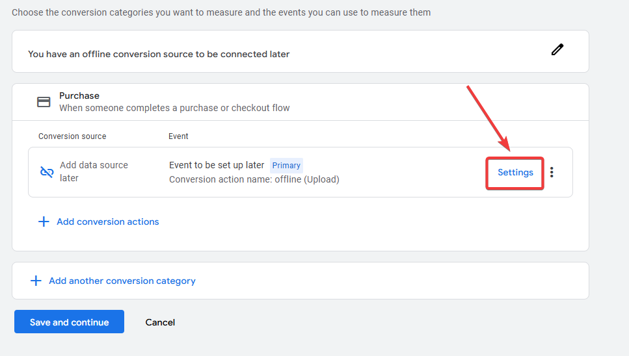Viewport: 629px width, 356px height.
Task: Click Add data source later text
Action: pyautogui.click(x=94, y=172)
